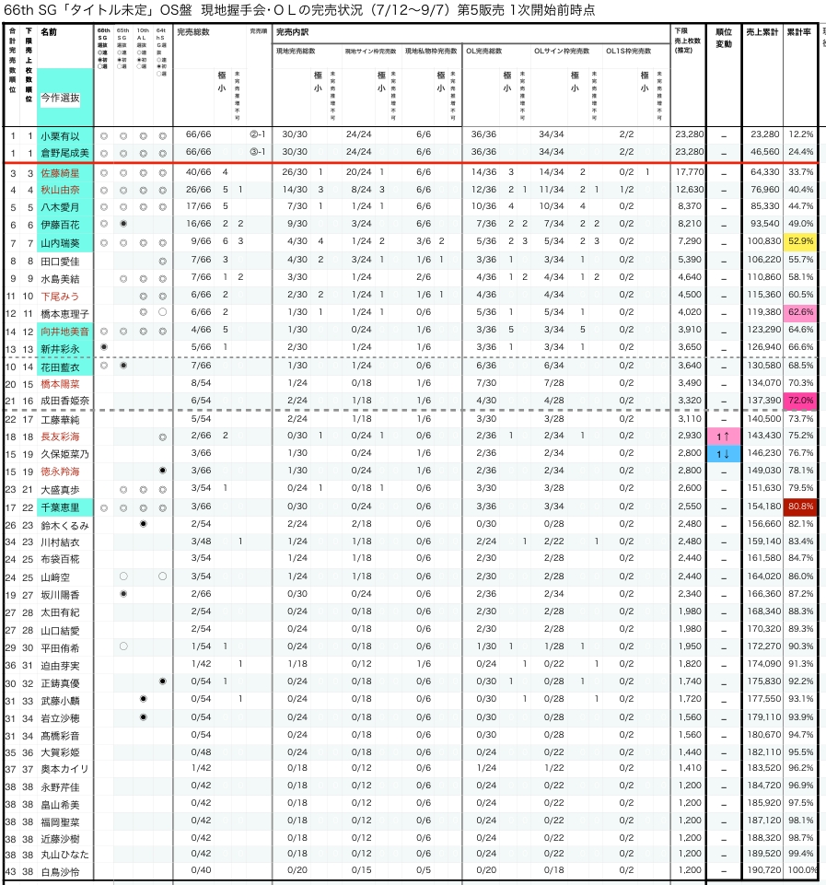Click the dark red 80.8% rate cell

(800, 506)
